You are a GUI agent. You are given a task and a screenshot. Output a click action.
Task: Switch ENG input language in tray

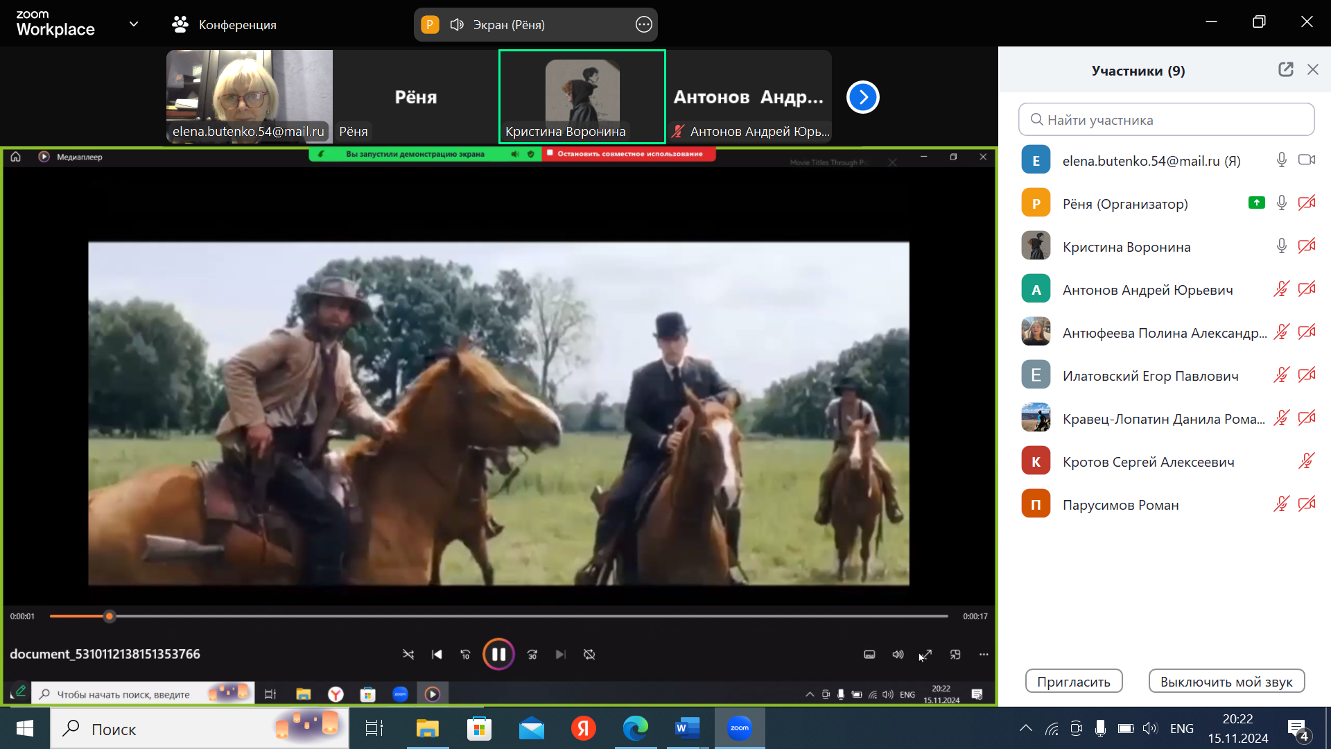(x=1182, y=728)
